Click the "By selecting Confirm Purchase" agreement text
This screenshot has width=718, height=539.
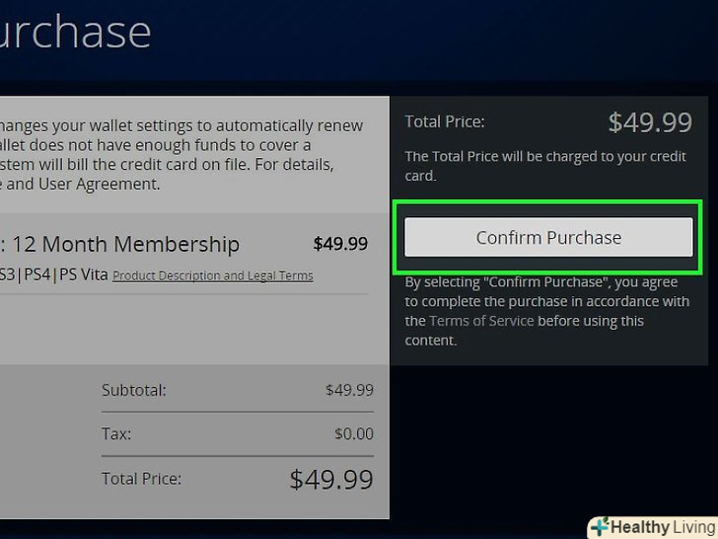546,311
